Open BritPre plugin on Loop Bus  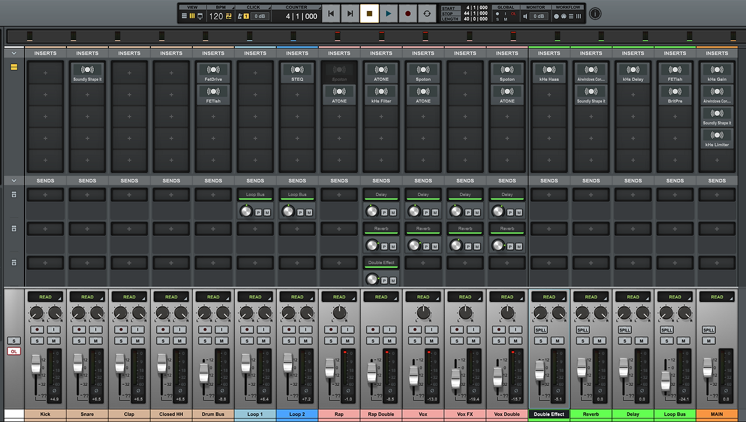click(x=675, y=94)
